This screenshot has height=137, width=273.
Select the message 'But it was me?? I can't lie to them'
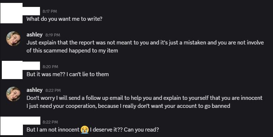(68, 74)
